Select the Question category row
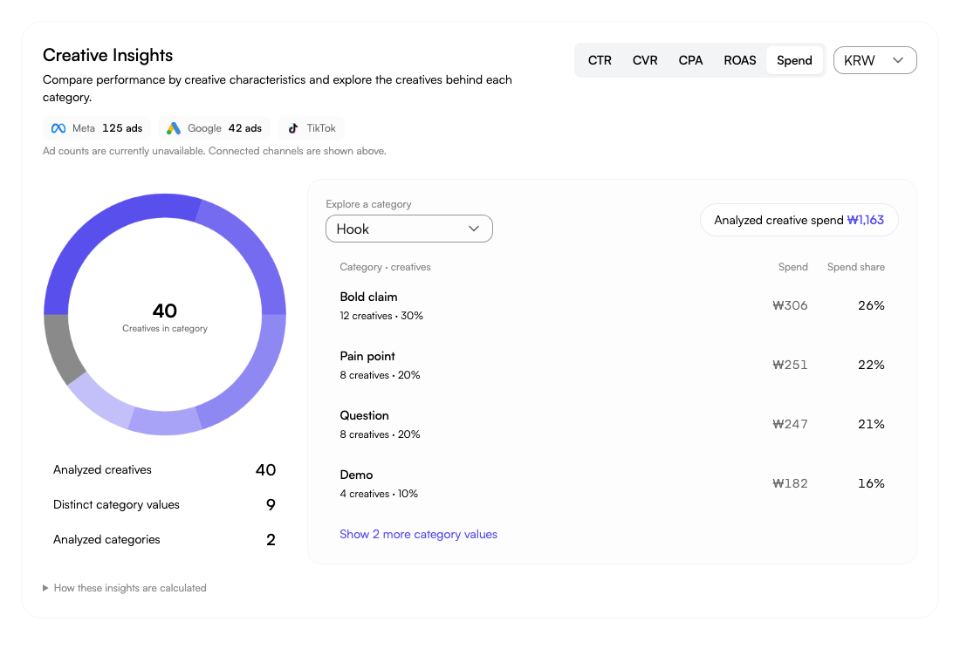Image resolution: width=960 pixels, height=663 pixels. coord(613,424)
